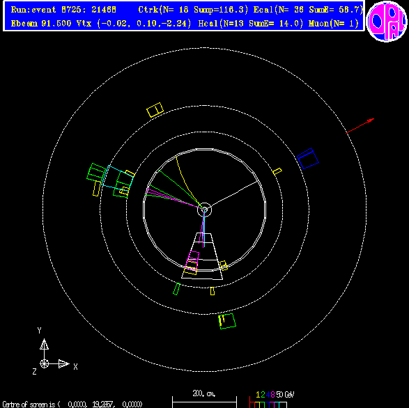
Task: Select the red missing momentum arrow
Action: click(360, 126)
